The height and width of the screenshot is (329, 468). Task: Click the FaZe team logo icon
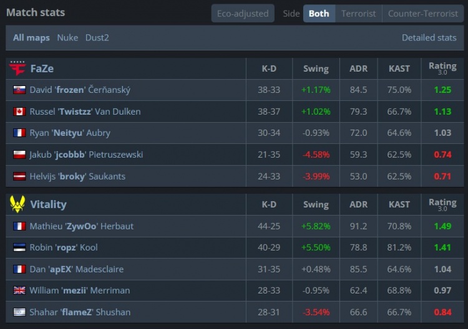click(x=17, y=69)
